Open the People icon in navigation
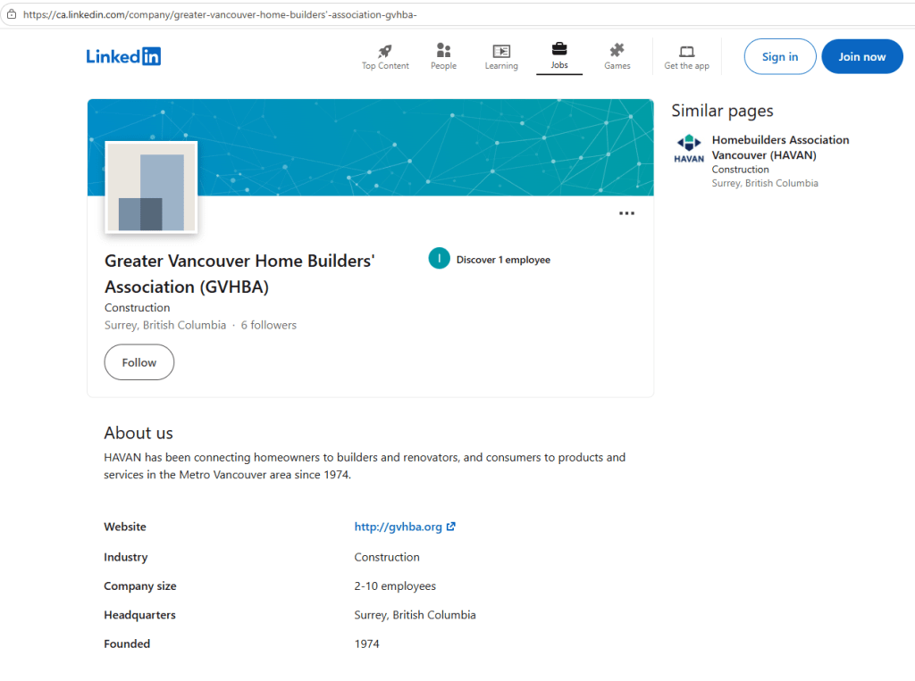 tap(443, 51)
